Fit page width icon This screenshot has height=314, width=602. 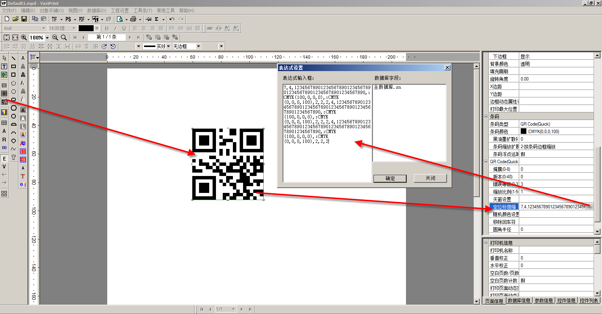pos(15,37)
